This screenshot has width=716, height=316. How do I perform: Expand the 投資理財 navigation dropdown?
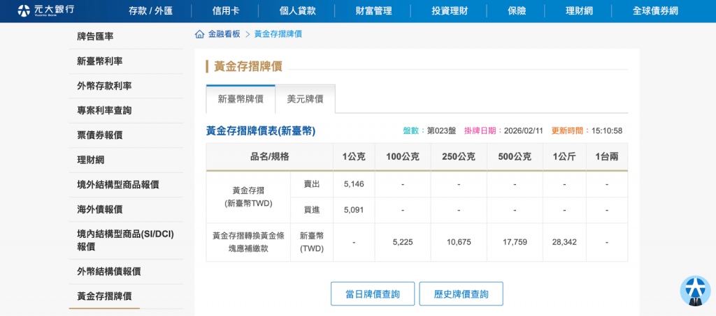click(450, 11)
